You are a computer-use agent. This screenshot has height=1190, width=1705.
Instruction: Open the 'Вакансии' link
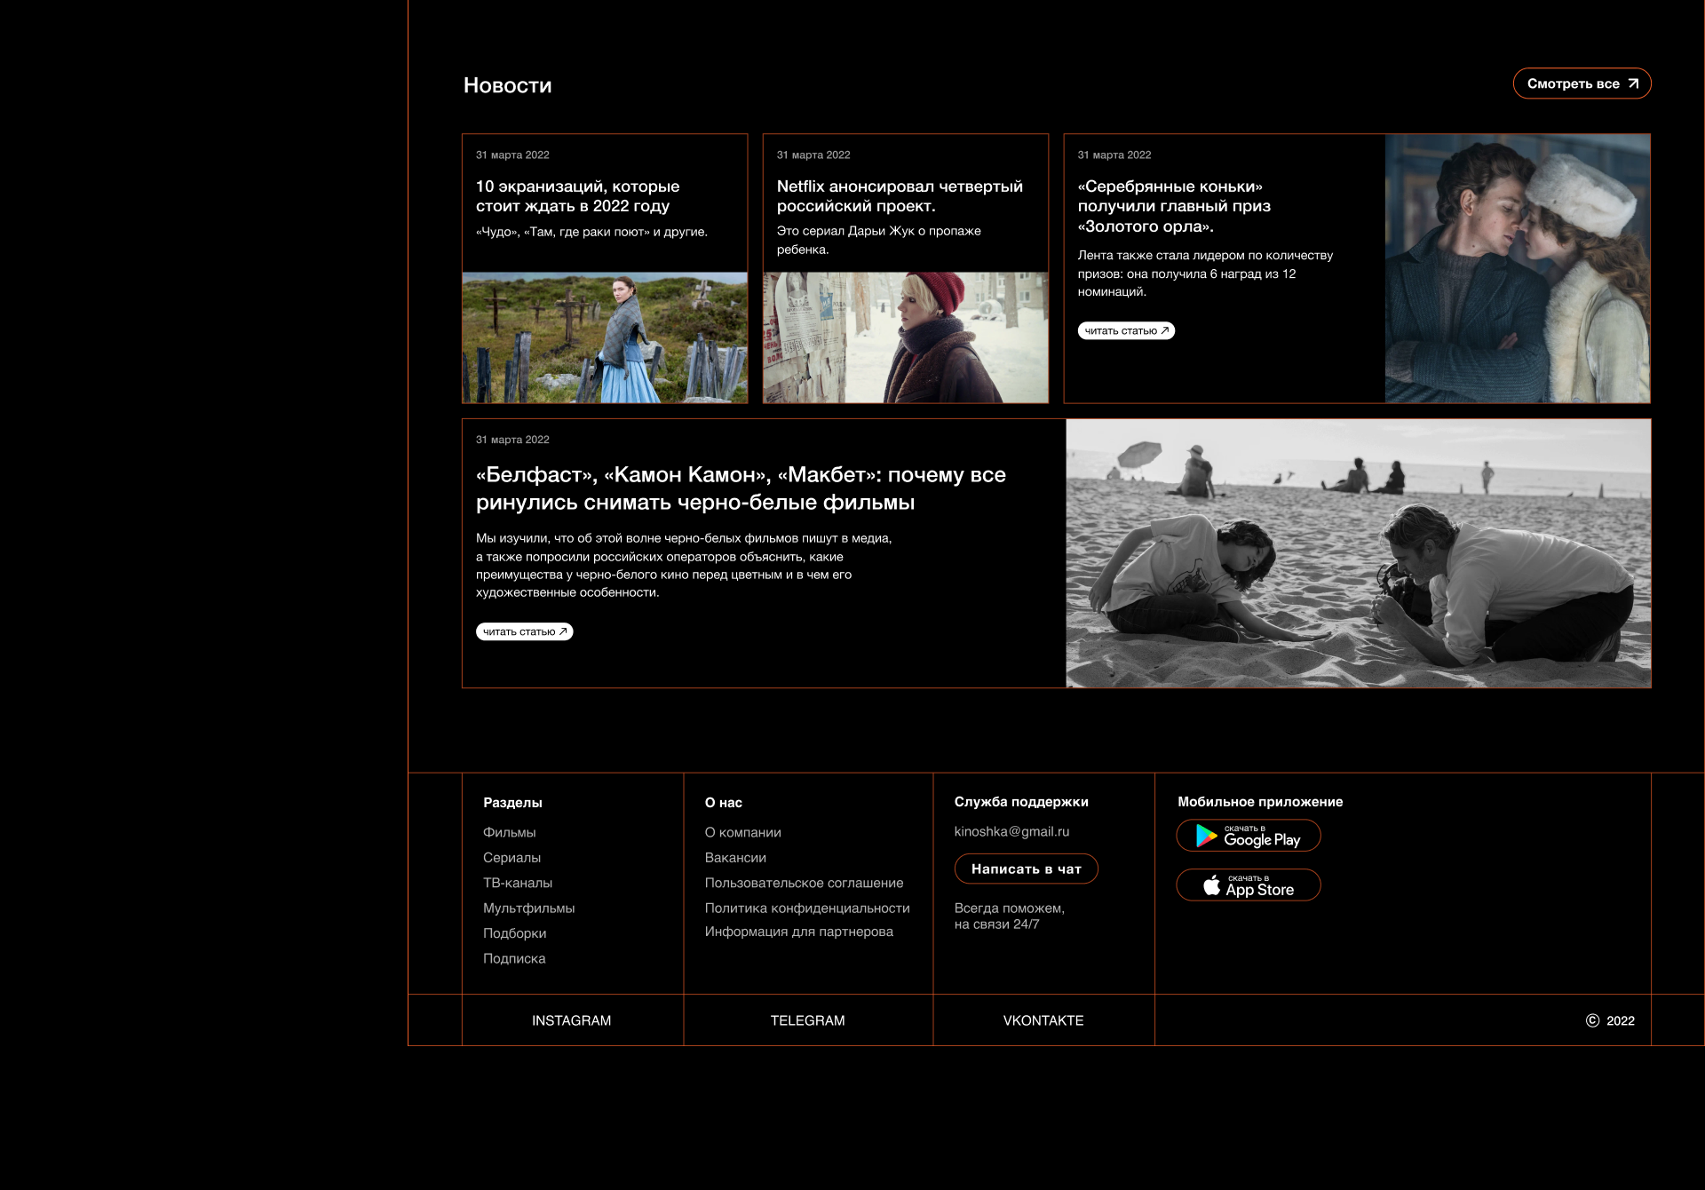click(x=735, y=858)
